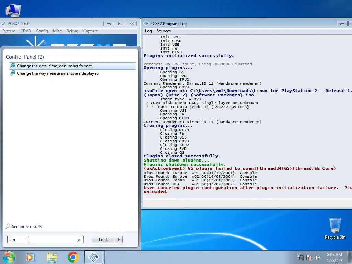
Task: Click log line 'Shutting down plugins...'
Action: 176,160
